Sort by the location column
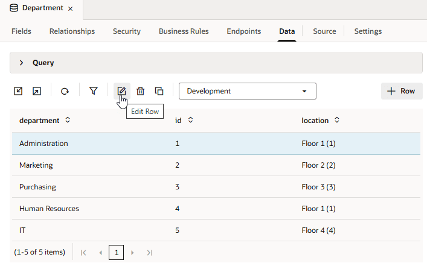 337,121
